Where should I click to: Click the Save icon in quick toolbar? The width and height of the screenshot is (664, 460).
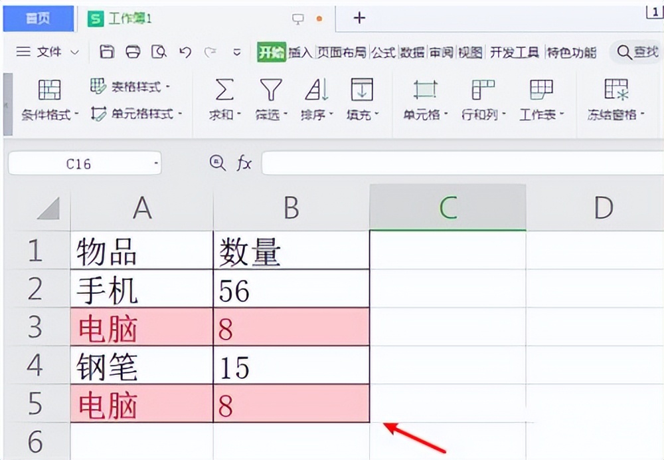click(107, 52)
